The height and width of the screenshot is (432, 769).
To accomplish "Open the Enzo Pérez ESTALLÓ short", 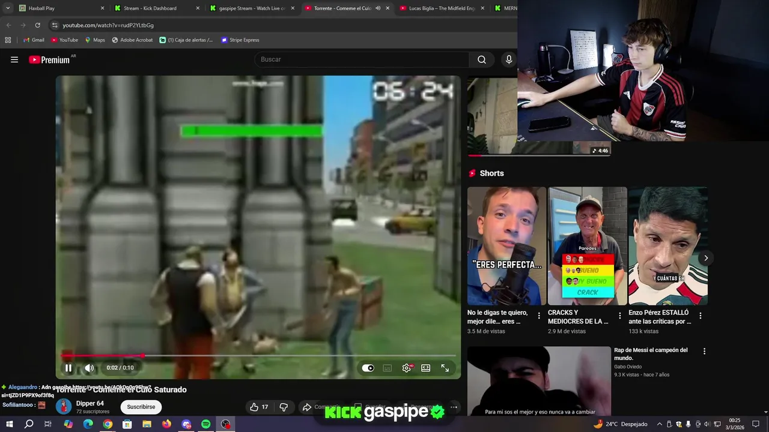I will [x=667, y=246].
